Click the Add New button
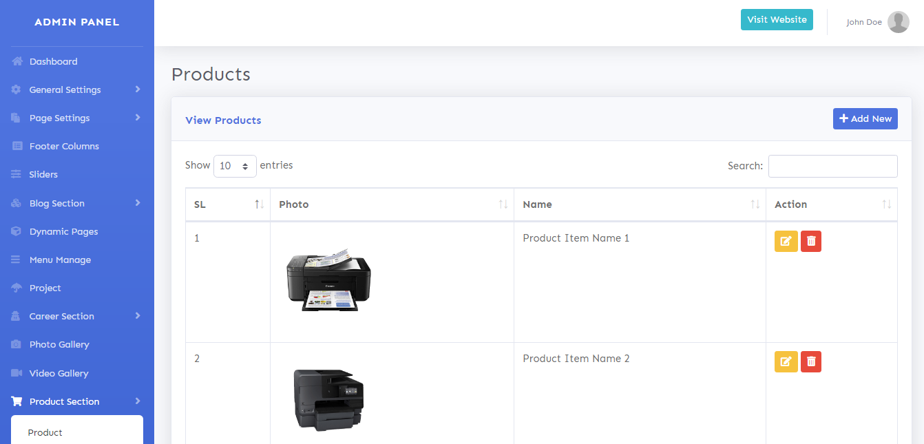This screenshot has height=444, width=924. point(865,118)
